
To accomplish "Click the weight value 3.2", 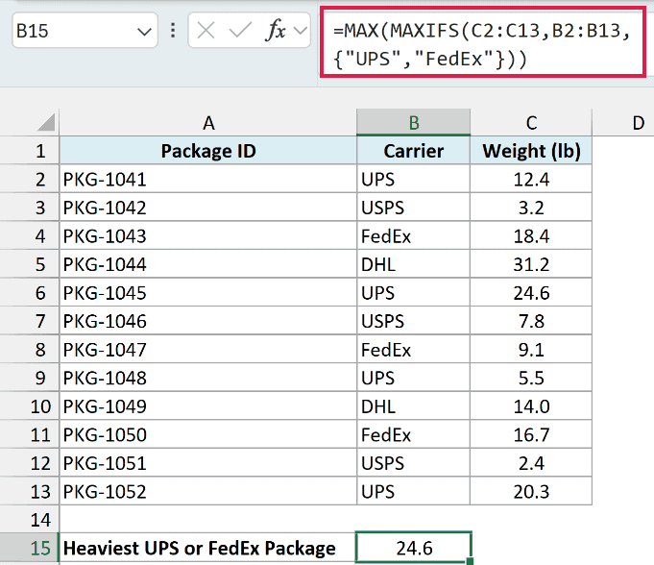I will coord(531,208).
